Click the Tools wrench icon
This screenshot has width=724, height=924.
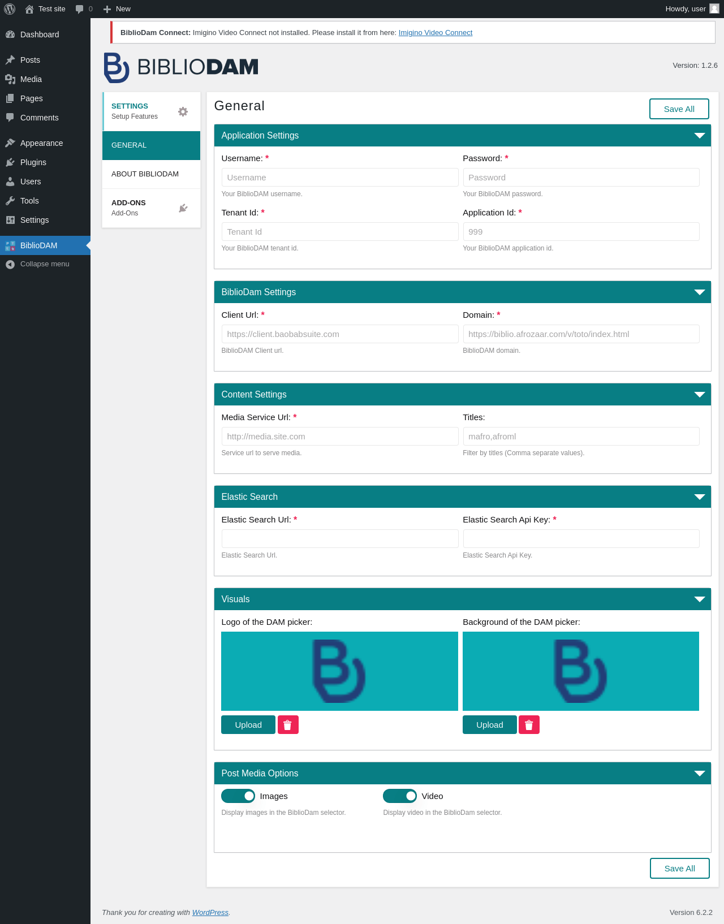10,201
